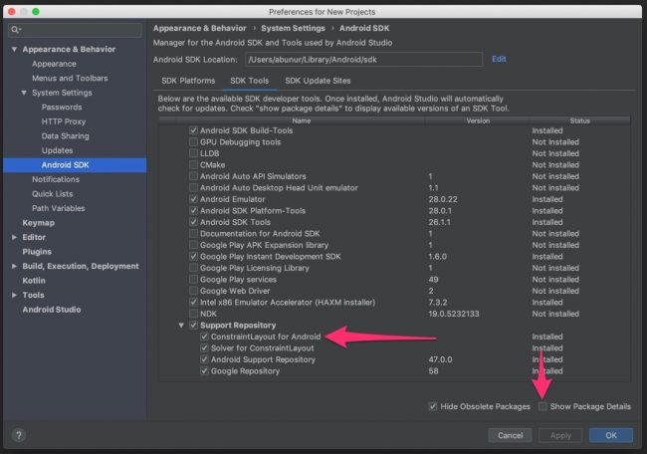Viewport: 647px width, 454px height.
Task: Select Android Support Repository row
Action: pyautogui.click(x=394, y=359)
